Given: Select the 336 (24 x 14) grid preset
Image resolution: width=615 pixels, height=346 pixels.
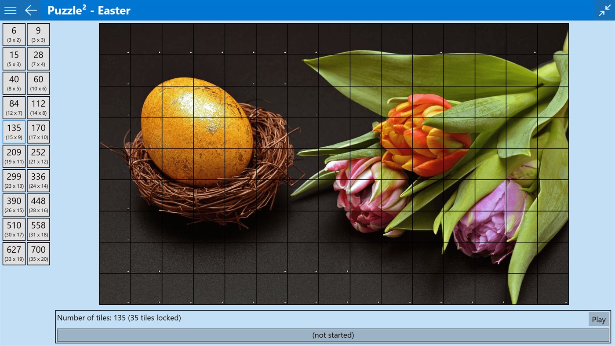Looking at the screenshot, I should 38,180.
